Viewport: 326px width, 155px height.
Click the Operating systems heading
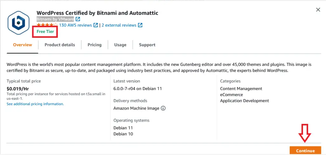coord(131,120)
